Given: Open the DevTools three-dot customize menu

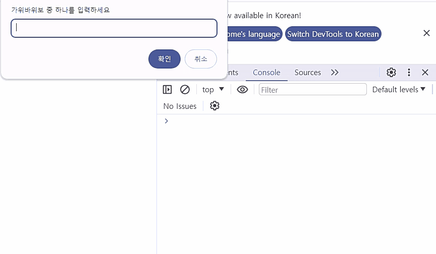Looking at the screenshot, I should click(x=409, y=73).
